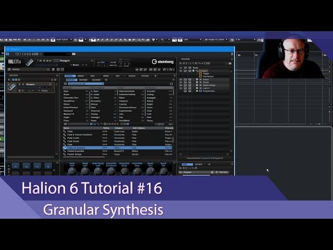Click the Reverb Mix knob
The image size is (333, 250).
point(164,172)
